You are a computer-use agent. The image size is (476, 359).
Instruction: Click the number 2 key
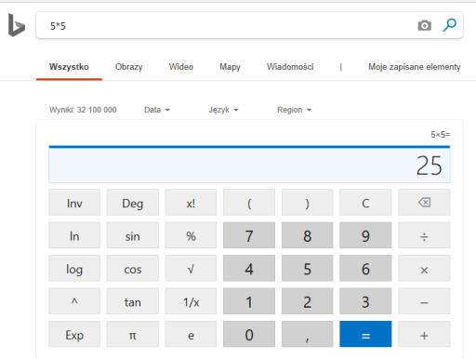pos(308,301)
